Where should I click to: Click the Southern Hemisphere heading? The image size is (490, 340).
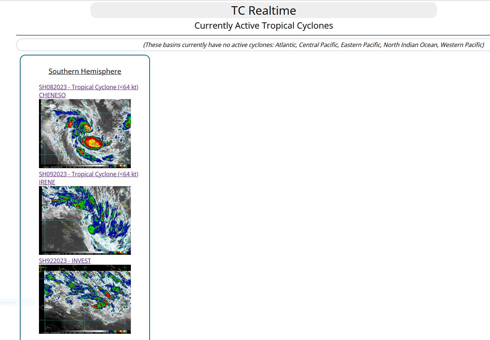point(85,71)
